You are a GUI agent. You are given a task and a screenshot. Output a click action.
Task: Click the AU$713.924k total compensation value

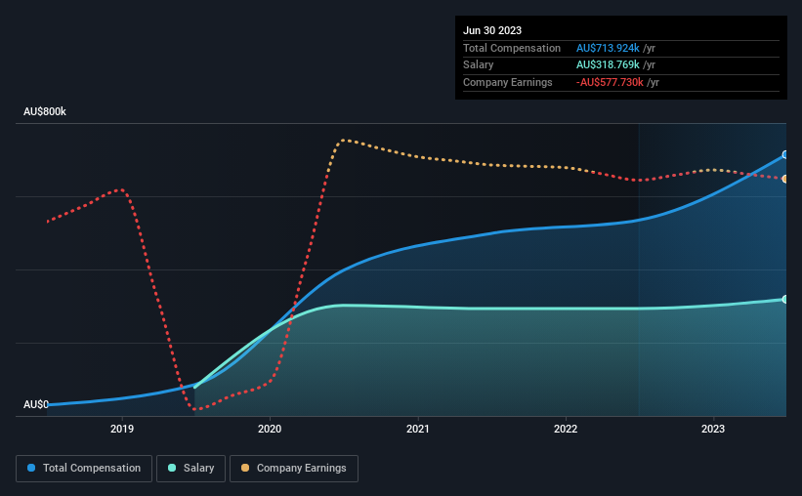click(x=608, y=48)
